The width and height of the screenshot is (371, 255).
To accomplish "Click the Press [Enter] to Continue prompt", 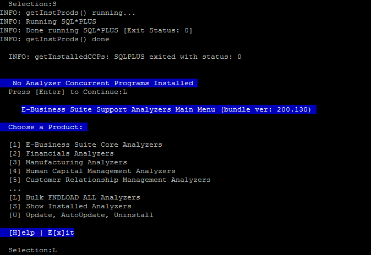I will click(68, 92).
